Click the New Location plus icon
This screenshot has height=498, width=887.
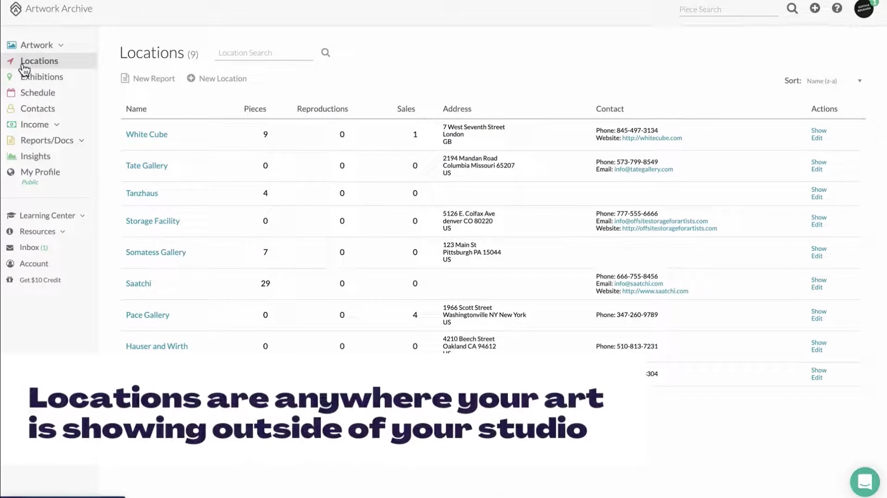[191, 78]
